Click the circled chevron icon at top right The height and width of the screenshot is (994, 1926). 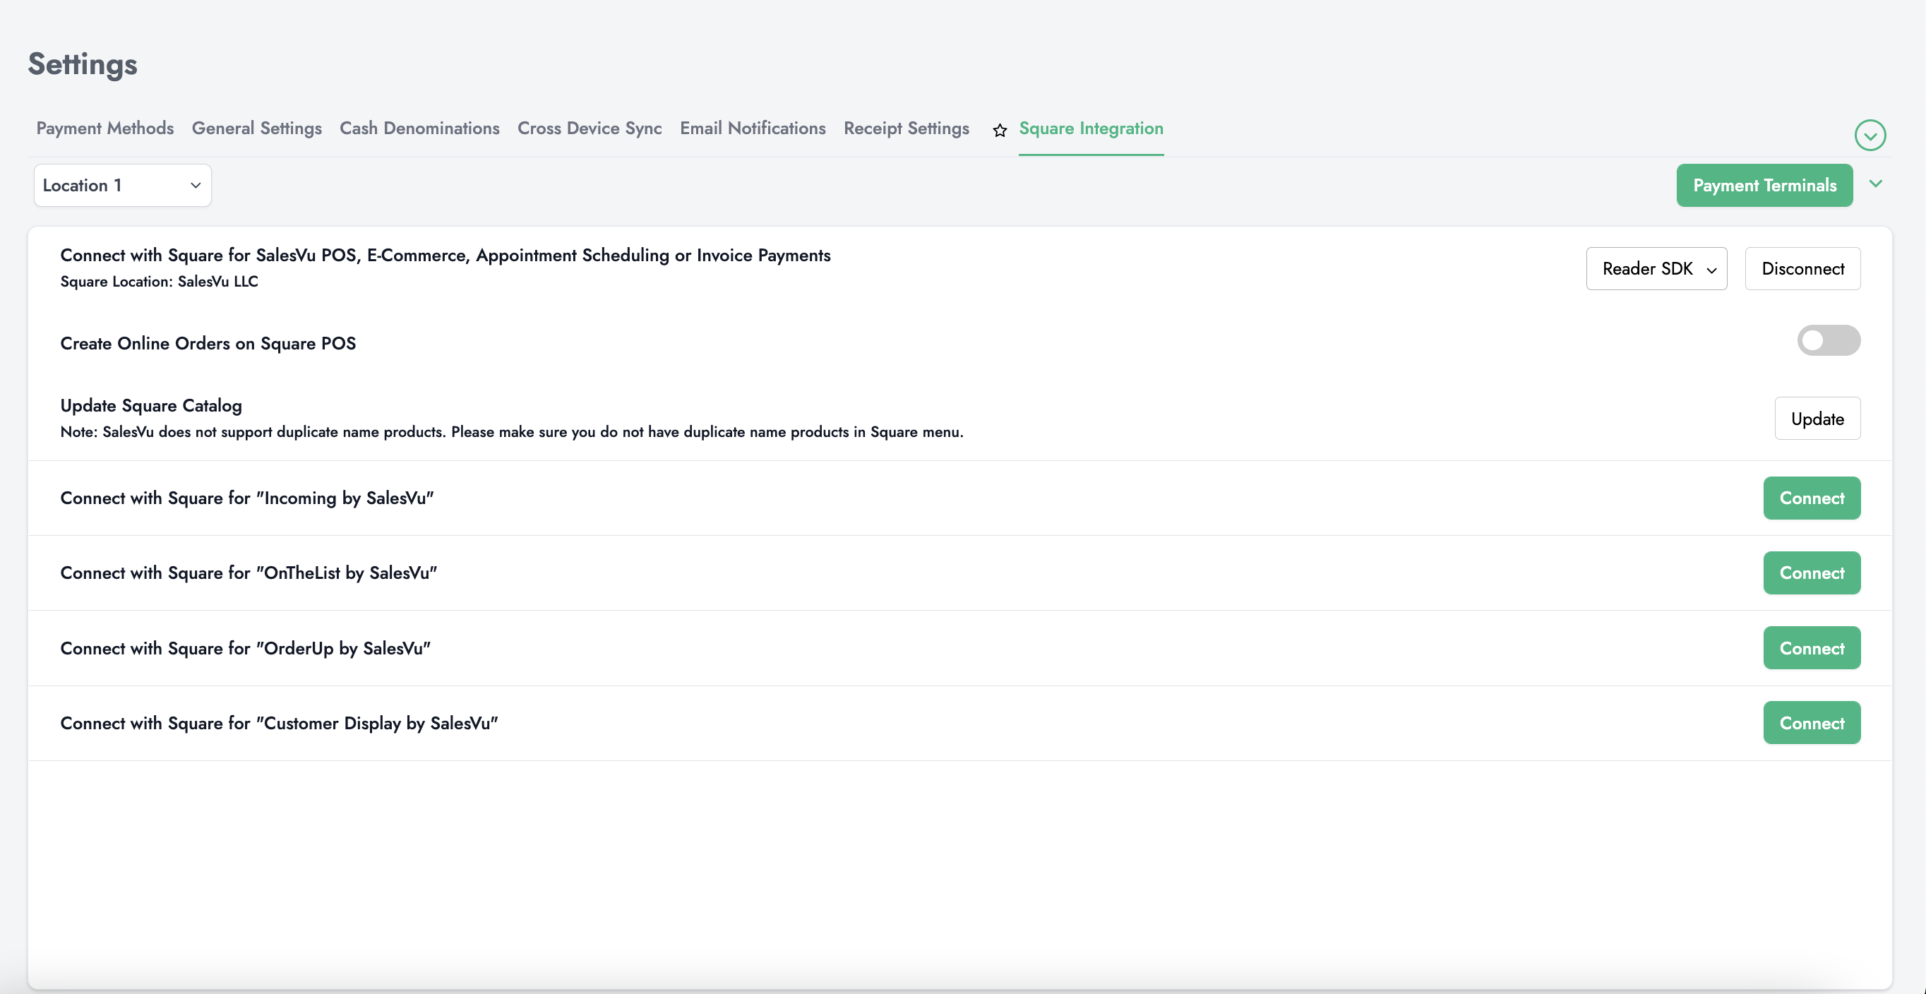tap(1870, 136)
